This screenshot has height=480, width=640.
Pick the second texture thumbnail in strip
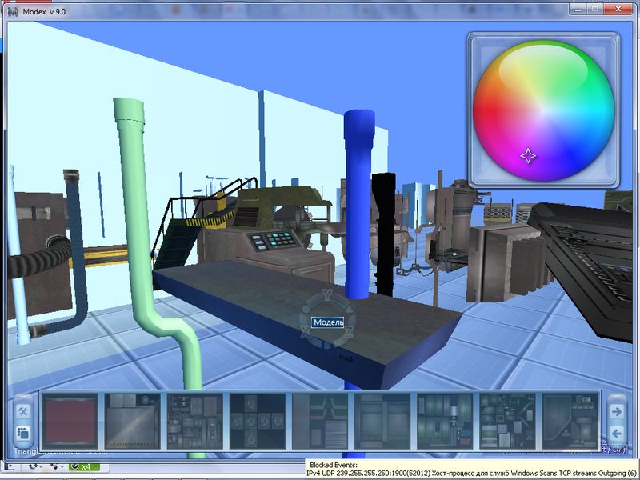(132, 420)
